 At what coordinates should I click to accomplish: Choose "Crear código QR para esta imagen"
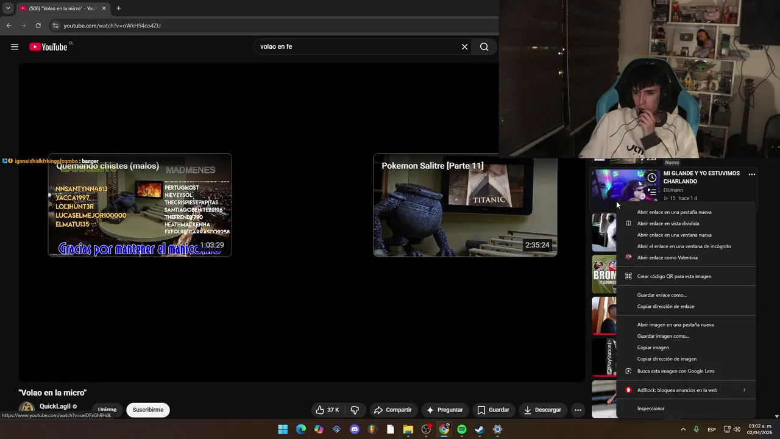click(686, 276)
